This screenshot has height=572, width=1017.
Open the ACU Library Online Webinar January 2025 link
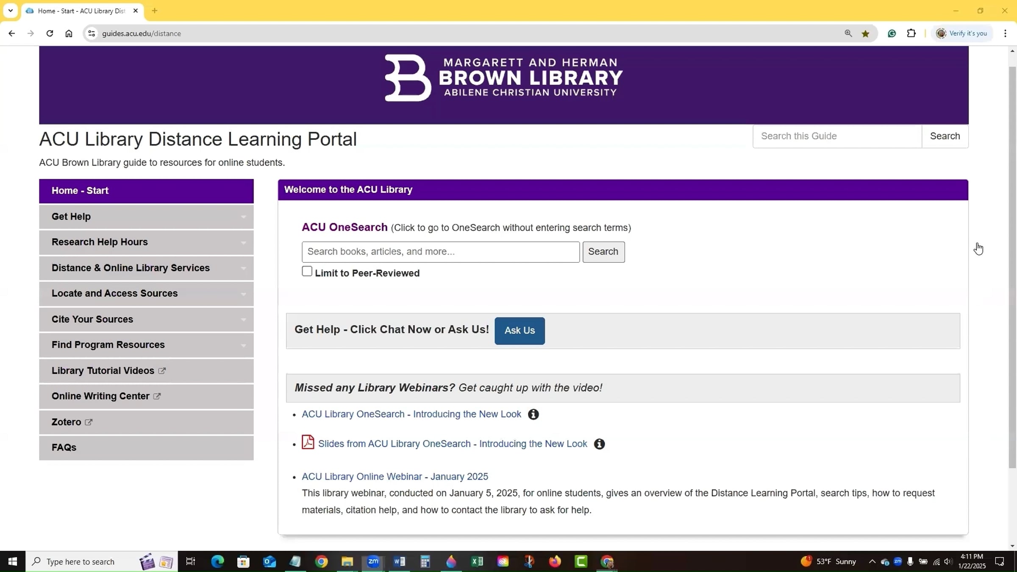394,476
